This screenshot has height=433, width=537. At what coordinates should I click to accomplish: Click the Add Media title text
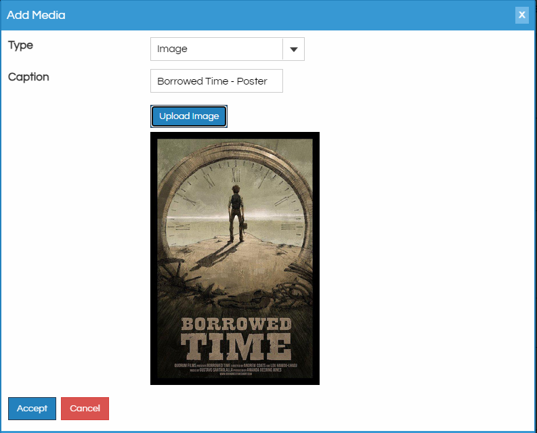(x=36, y=15)
